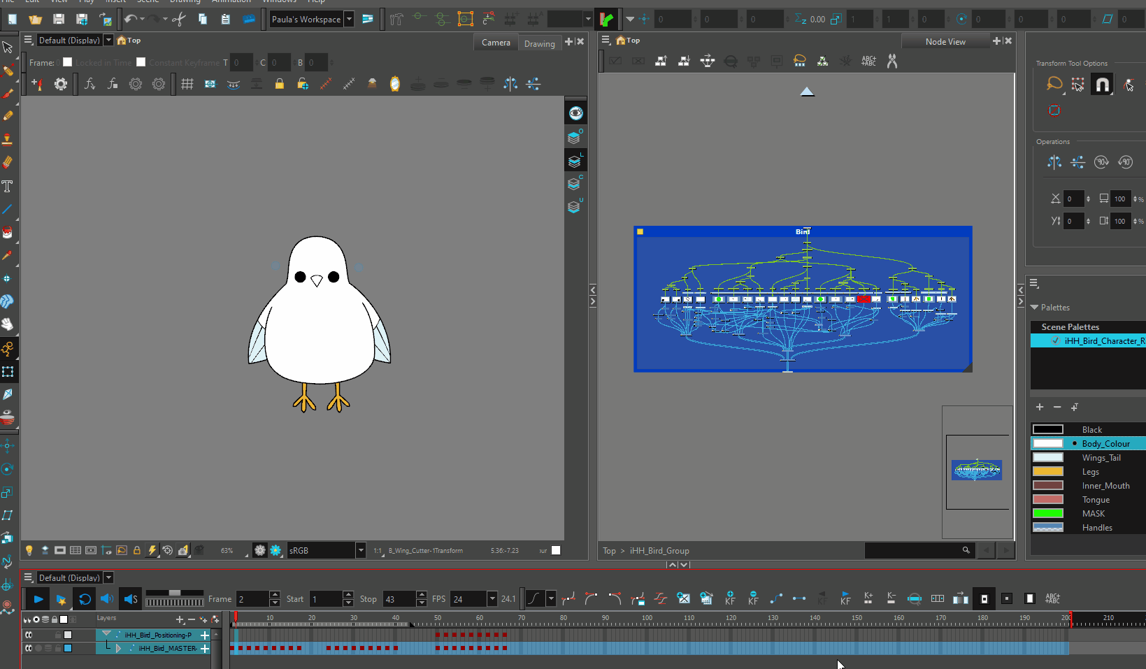
Task: Select the Tongue color swatch in Palettes
Action: coord(1047,499)
